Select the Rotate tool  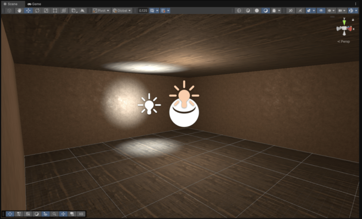point(37,11)
